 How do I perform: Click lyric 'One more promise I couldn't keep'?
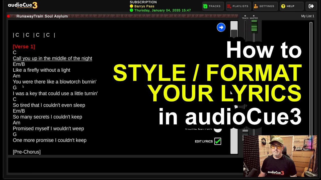(50, 140)
